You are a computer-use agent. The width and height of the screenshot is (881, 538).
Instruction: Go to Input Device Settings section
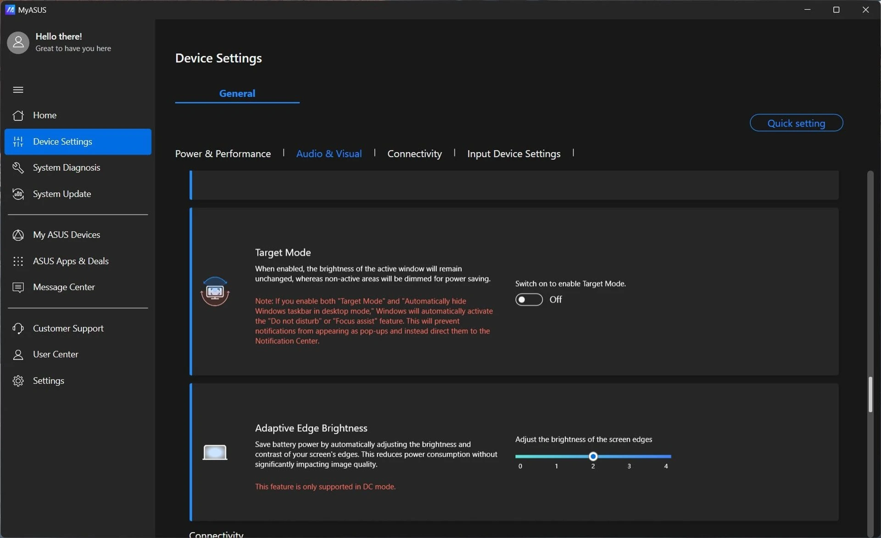(x=513, y=154)
